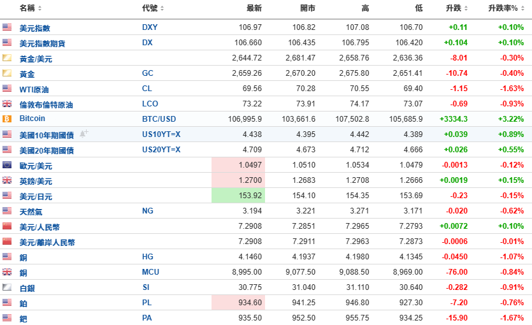Sort the table by 名稱 column arrows
This screenshot has height=325, width=532.
(40, 8)
